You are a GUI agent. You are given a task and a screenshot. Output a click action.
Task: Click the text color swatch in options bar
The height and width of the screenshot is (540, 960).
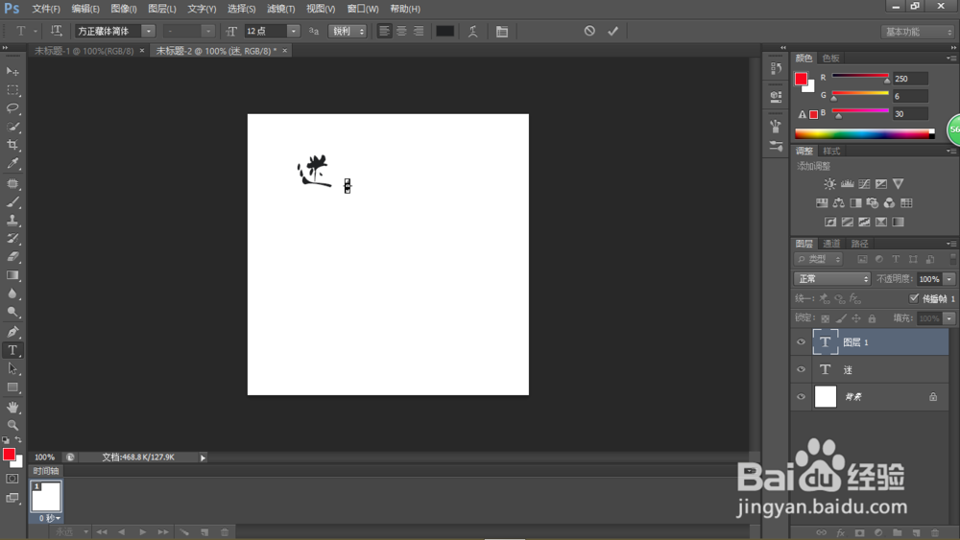pyautogui.click(x=444, y=32)
